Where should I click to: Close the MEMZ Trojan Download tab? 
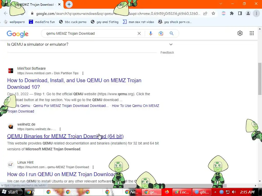point(59,5)
